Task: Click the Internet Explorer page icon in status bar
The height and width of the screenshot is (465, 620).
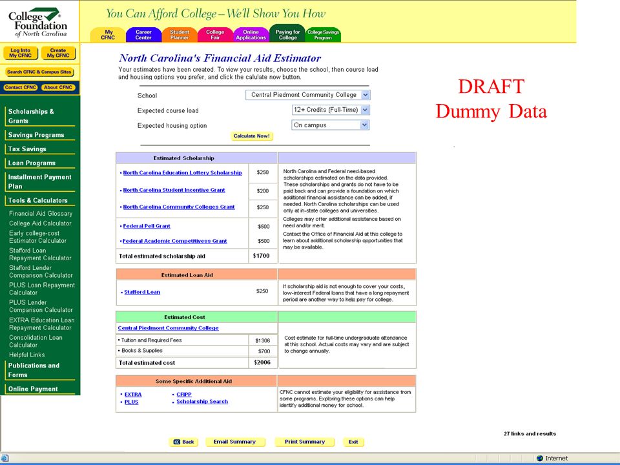Action: (x=5, y=458)
